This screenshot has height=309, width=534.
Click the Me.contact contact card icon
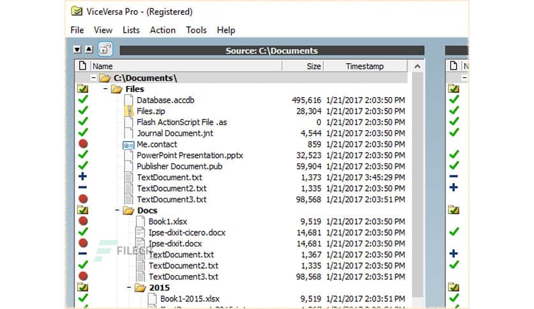click(x=128, y=146)
